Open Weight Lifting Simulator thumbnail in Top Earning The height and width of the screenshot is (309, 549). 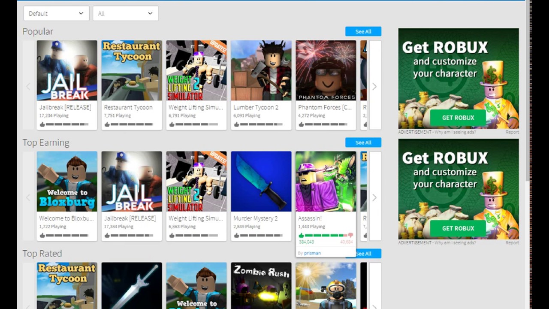[x=196, y=182]
